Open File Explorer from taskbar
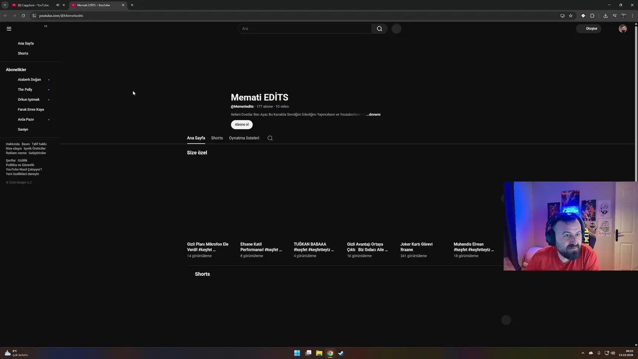 click(x=319, y=353)
